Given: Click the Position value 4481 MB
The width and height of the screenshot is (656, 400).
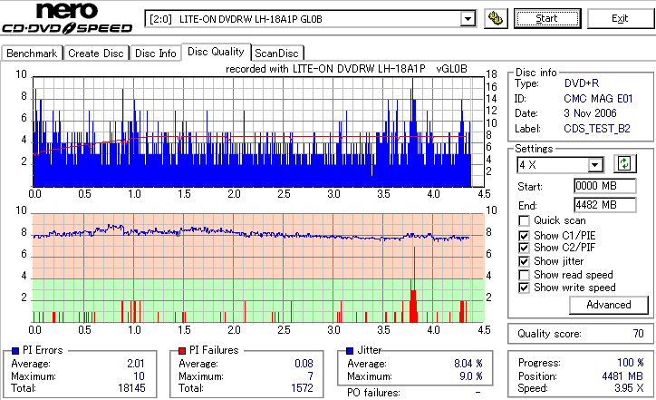Looking at the screenshot, I should coord(622,376).
